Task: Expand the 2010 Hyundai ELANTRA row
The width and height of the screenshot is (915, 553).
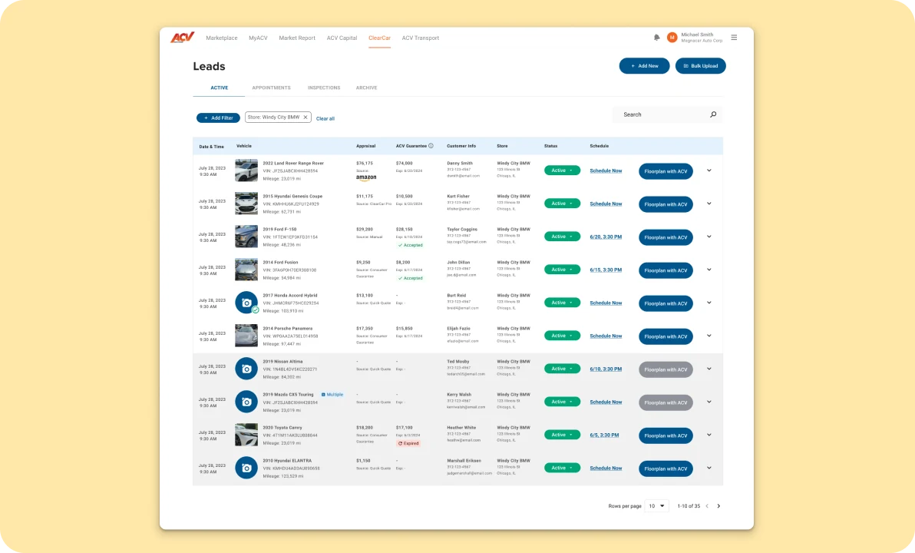Action: point(709,468)
